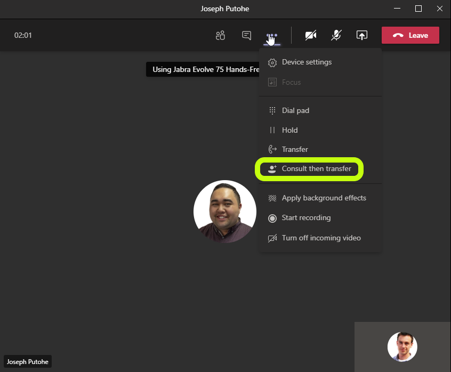Open the conversation chat icon
This screenshot has width=451, height=372.
(246, 35)
